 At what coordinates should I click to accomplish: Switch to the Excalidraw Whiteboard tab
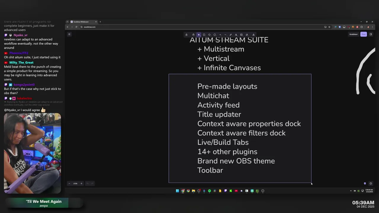point(83,22)
